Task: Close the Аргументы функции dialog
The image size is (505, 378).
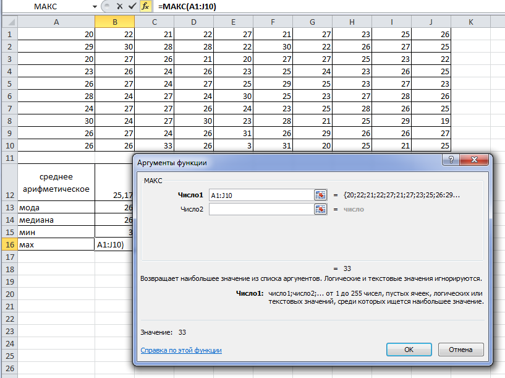Action: point(474,160)
